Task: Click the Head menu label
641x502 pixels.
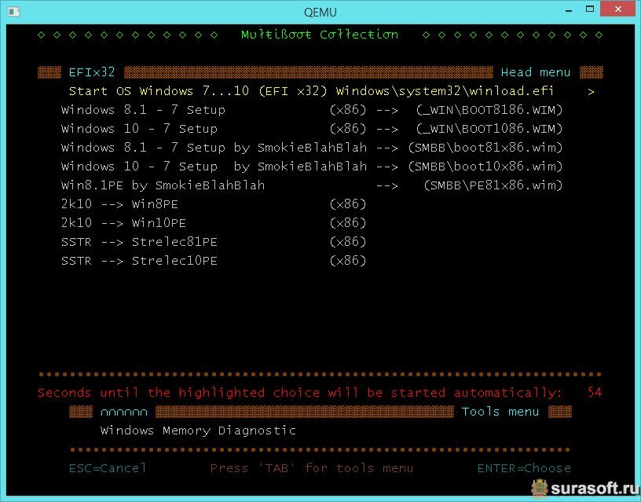Action: (x=536, y=72)
